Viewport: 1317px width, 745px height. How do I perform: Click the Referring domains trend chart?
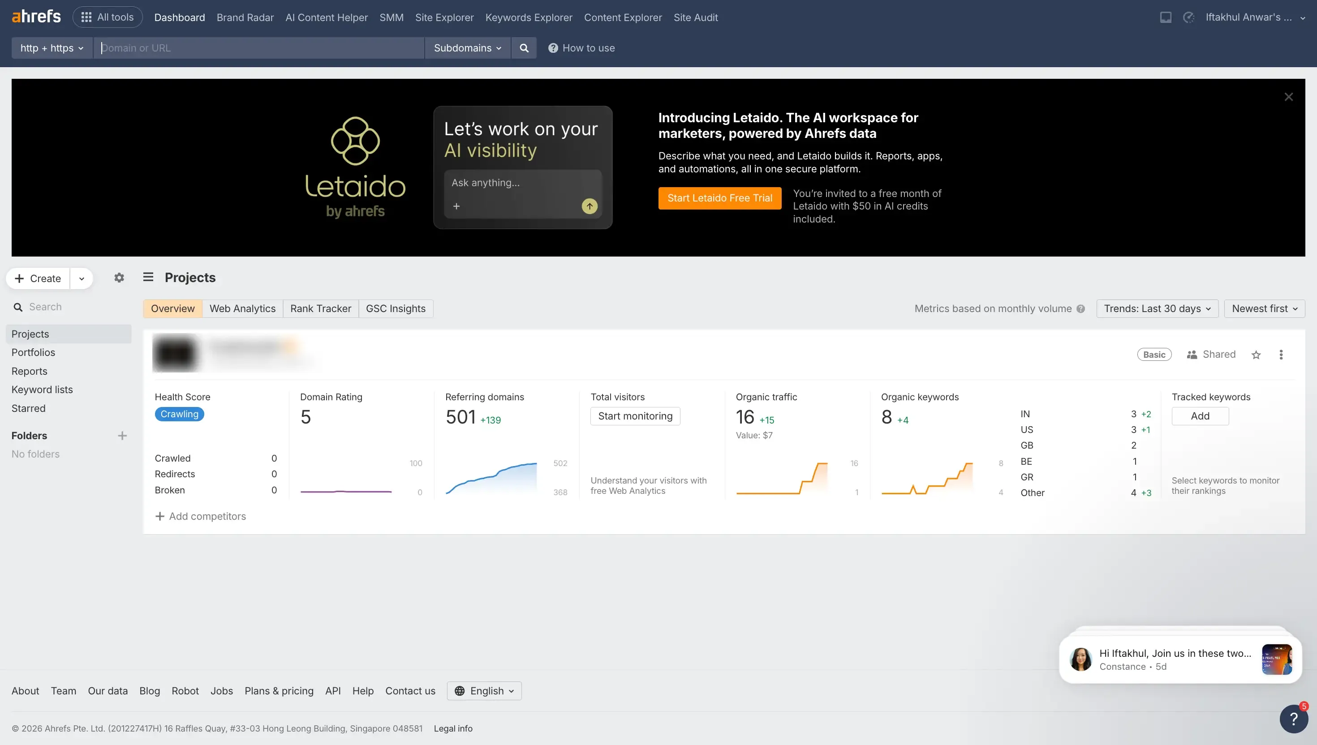491,478
